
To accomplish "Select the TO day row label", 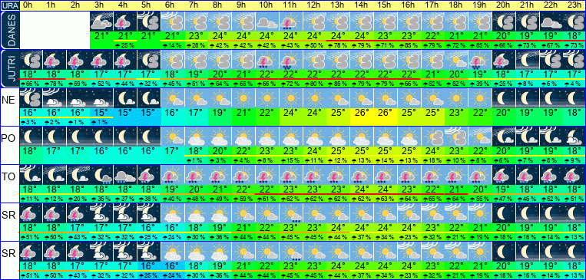I will (9, 176).
